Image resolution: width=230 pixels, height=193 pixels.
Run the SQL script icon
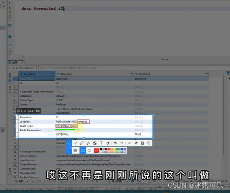pos(10,12)
